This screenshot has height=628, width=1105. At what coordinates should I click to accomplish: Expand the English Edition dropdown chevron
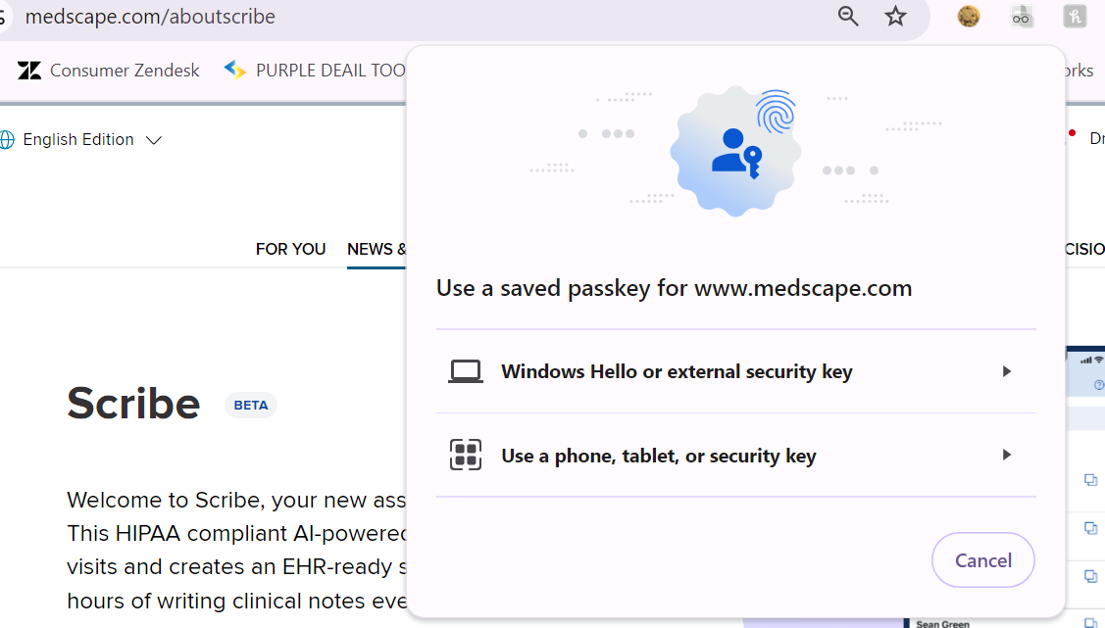[153, 140]
